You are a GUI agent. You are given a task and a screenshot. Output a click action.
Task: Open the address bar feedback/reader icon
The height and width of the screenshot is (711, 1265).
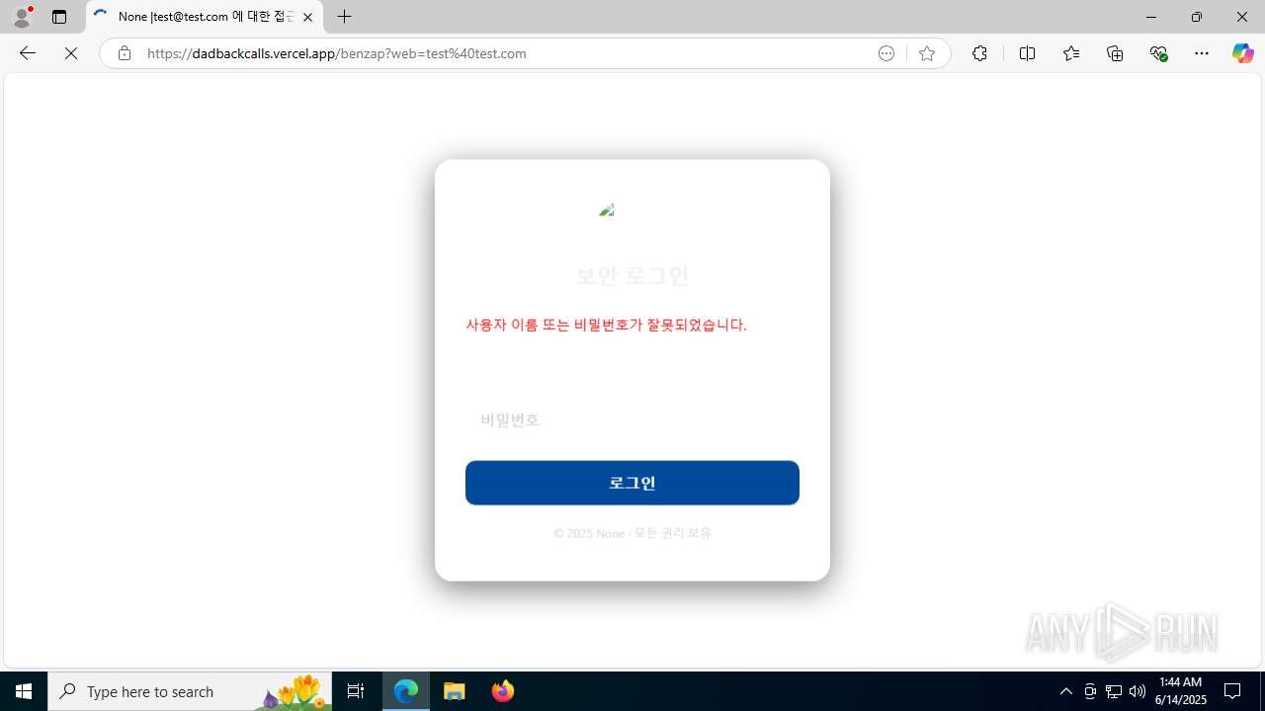[886, 53]
